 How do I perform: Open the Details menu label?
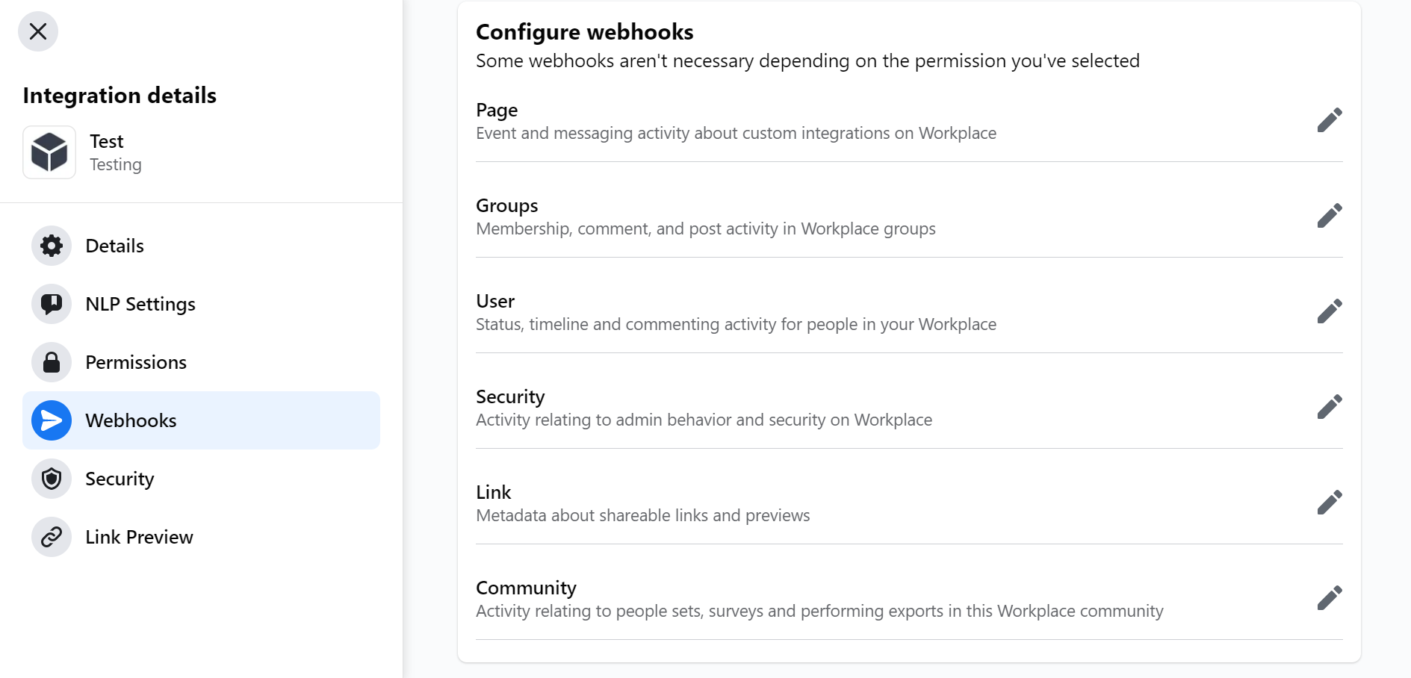pyautogui.click(x=114, y=246)
